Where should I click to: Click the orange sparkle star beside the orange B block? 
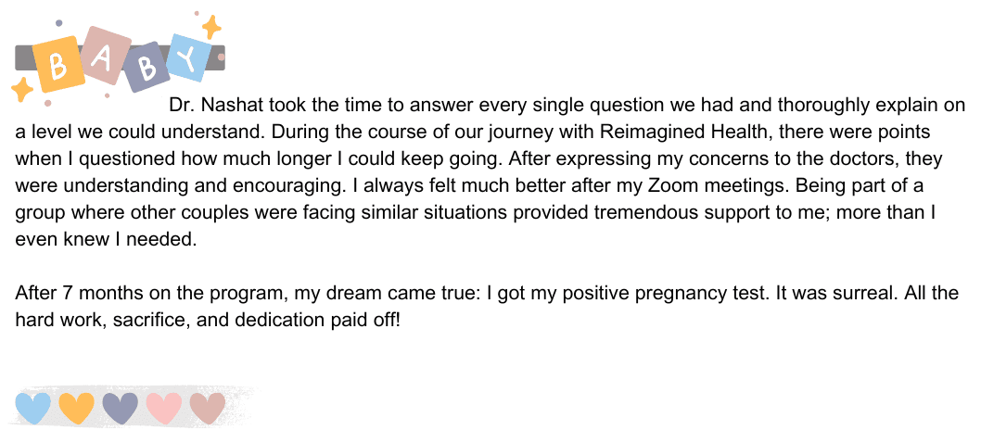coord(22,89)
